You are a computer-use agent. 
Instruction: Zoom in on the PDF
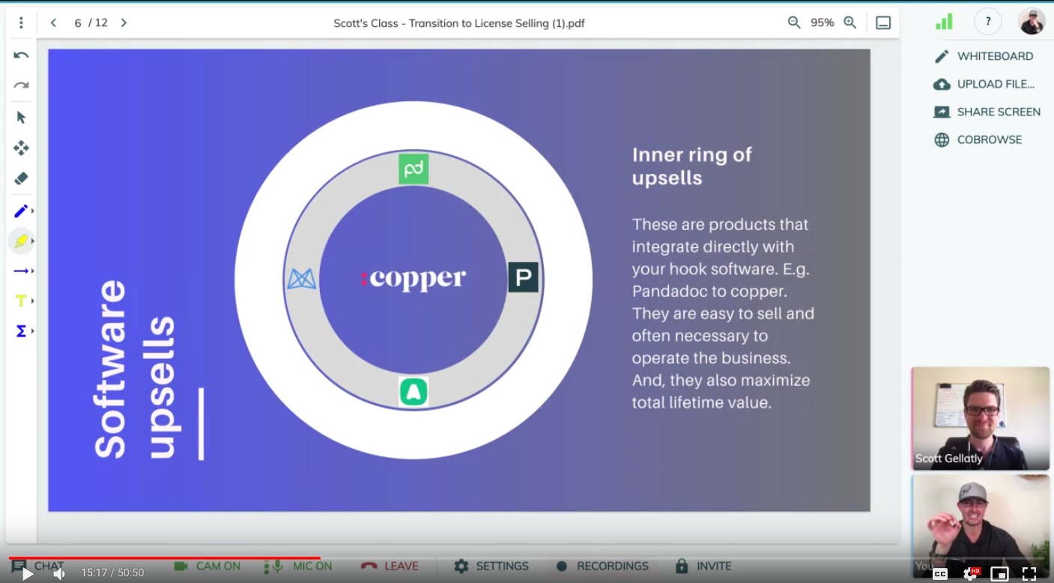tap(850, 22)
